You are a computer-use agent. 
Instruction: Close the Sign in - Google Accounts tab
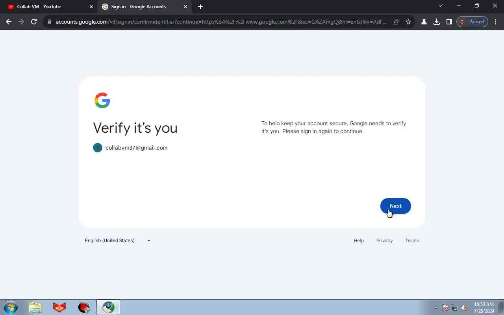185,7
